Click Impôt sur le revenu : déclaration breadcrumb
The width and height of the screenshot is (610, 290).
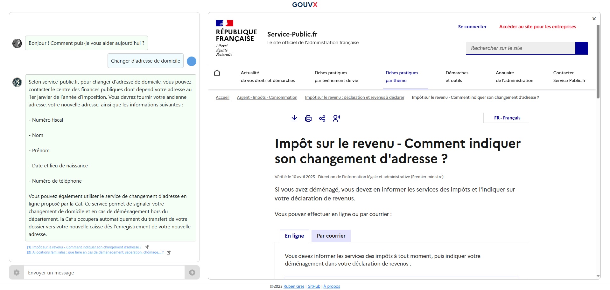354,98
